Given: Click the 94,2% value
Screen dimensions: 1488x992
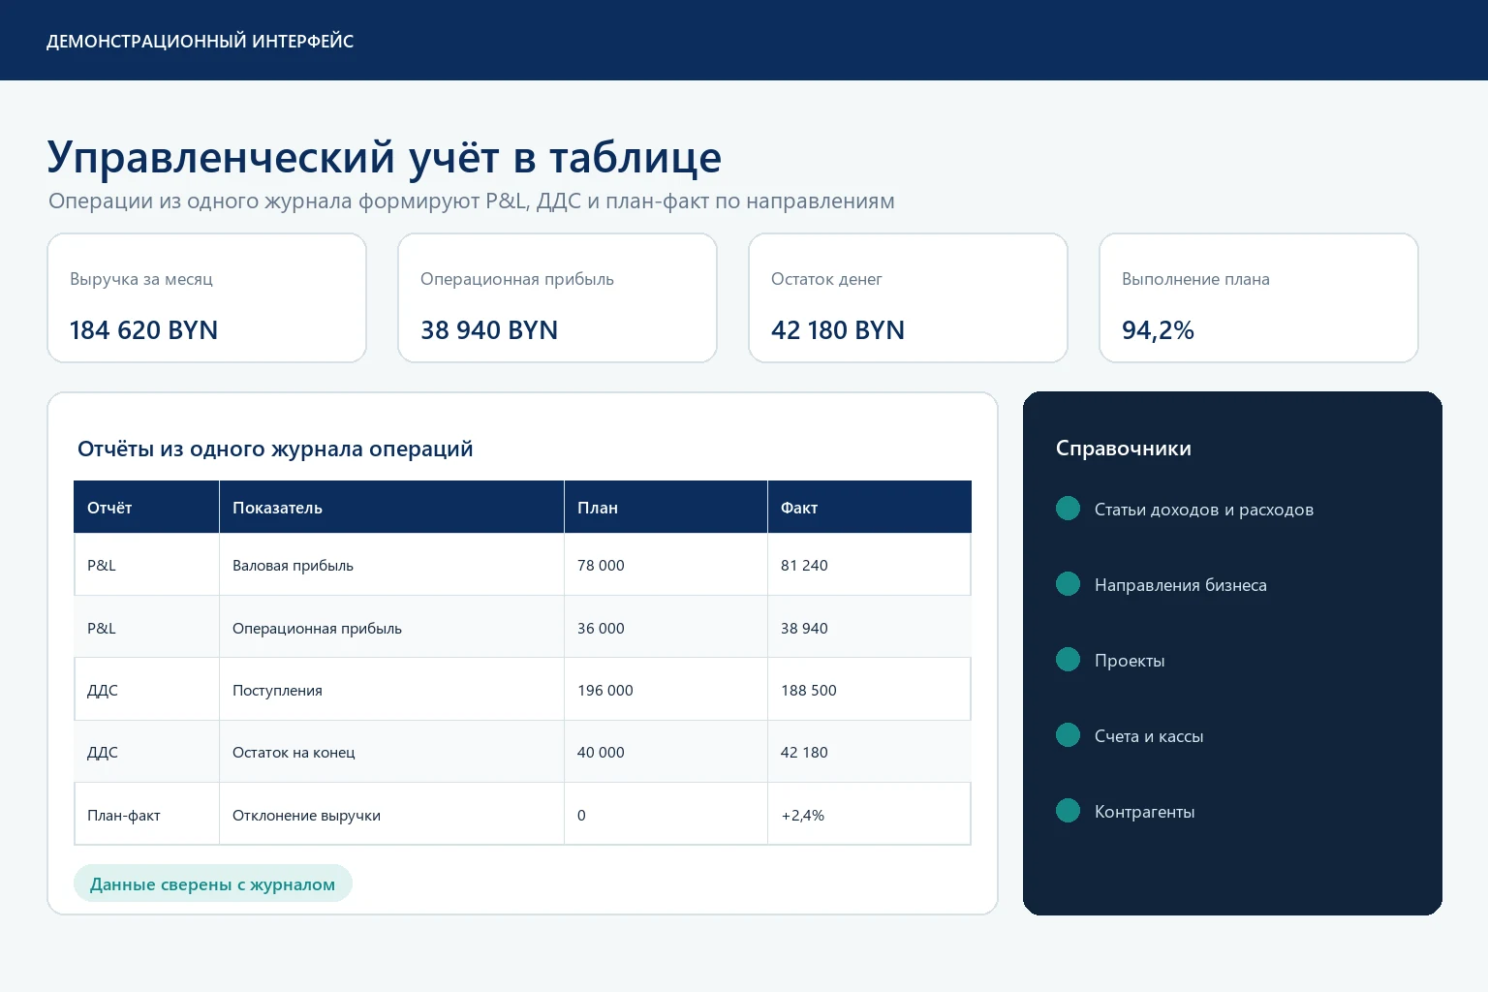Looking at the screenshot, I should click(1158, 330).
